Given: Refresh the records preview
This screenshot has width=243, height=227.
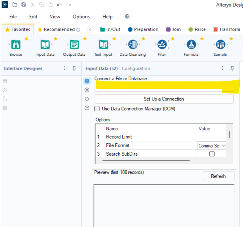Looking at the screenshot, I should pyautogui.click(x=218, y=176).
